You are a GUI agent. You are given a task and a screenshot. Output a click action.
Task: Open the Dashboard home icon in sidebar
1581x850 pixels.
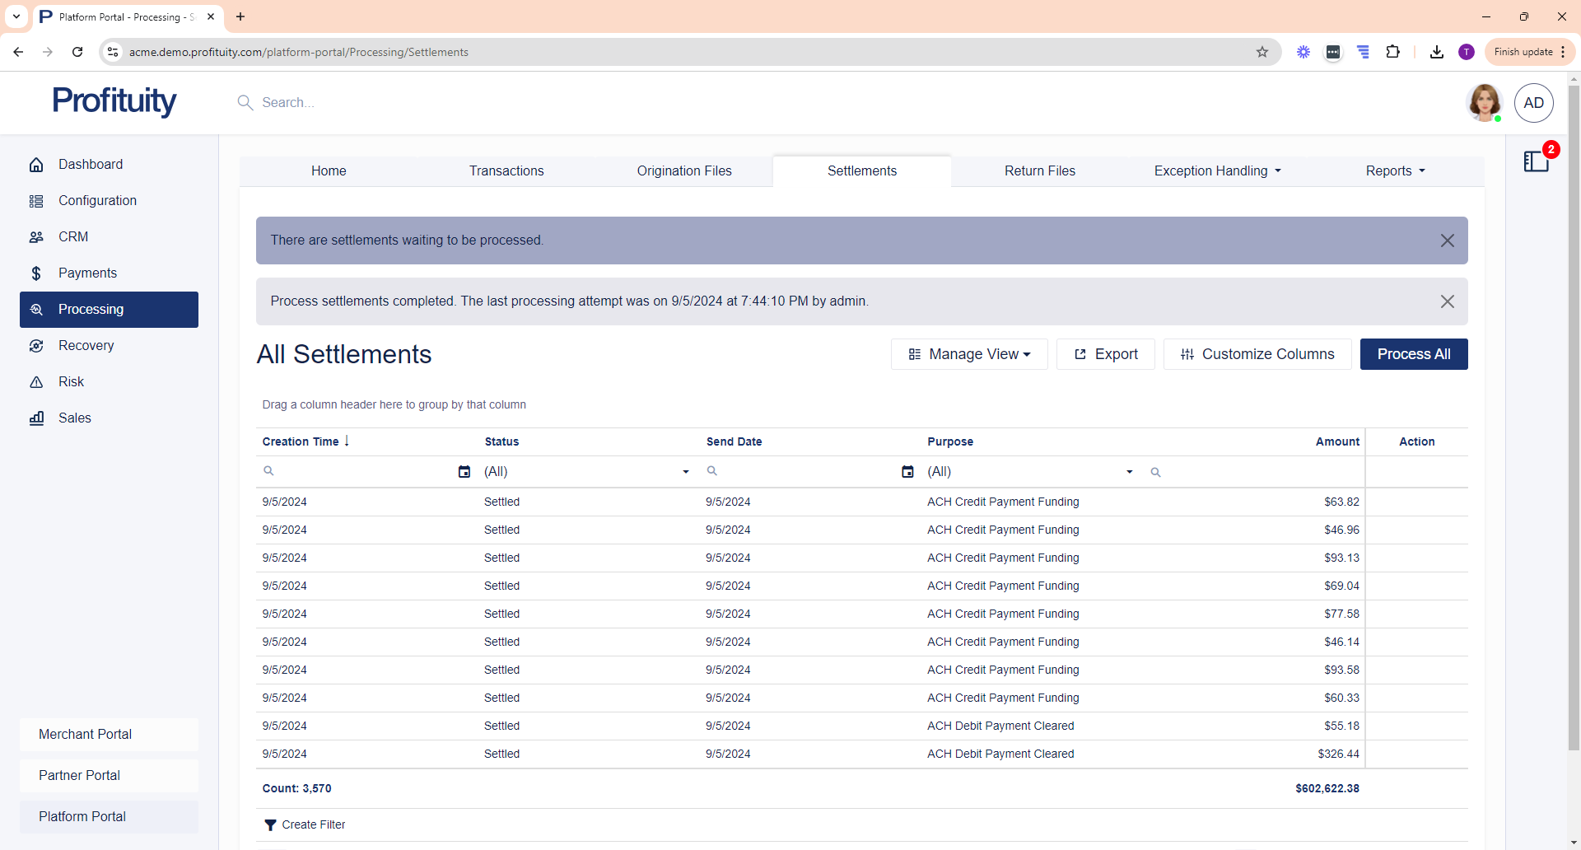[x=36, y=165]
